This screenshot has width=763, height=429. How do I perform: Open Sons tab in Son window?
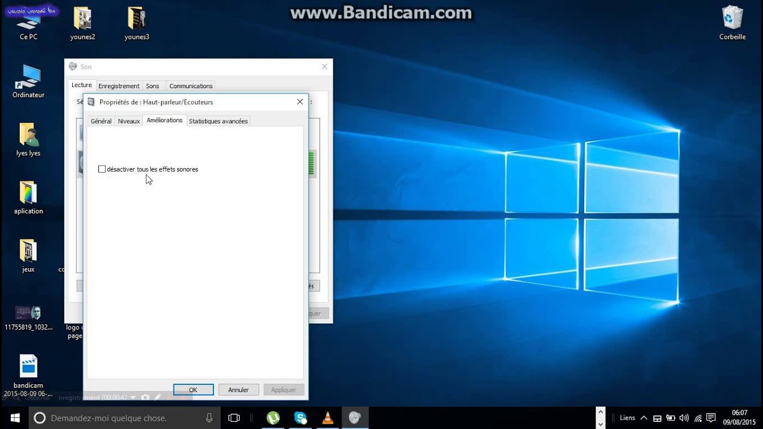pos(153,86)
